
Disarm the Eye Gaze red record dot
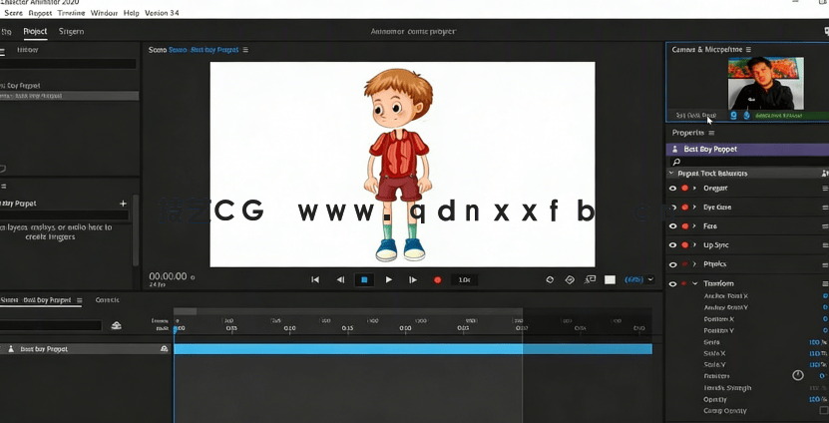[x=684, y=208]
